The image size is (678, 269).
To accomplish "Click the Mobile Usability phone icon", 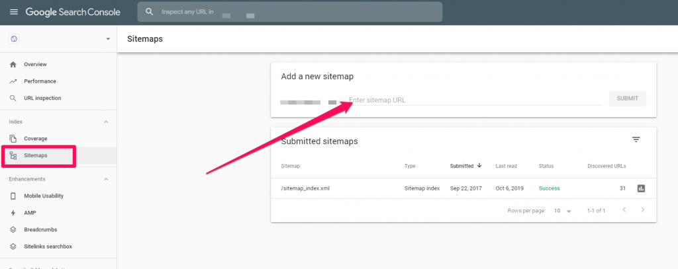I will pyautogui.click(x=13, y=196).
